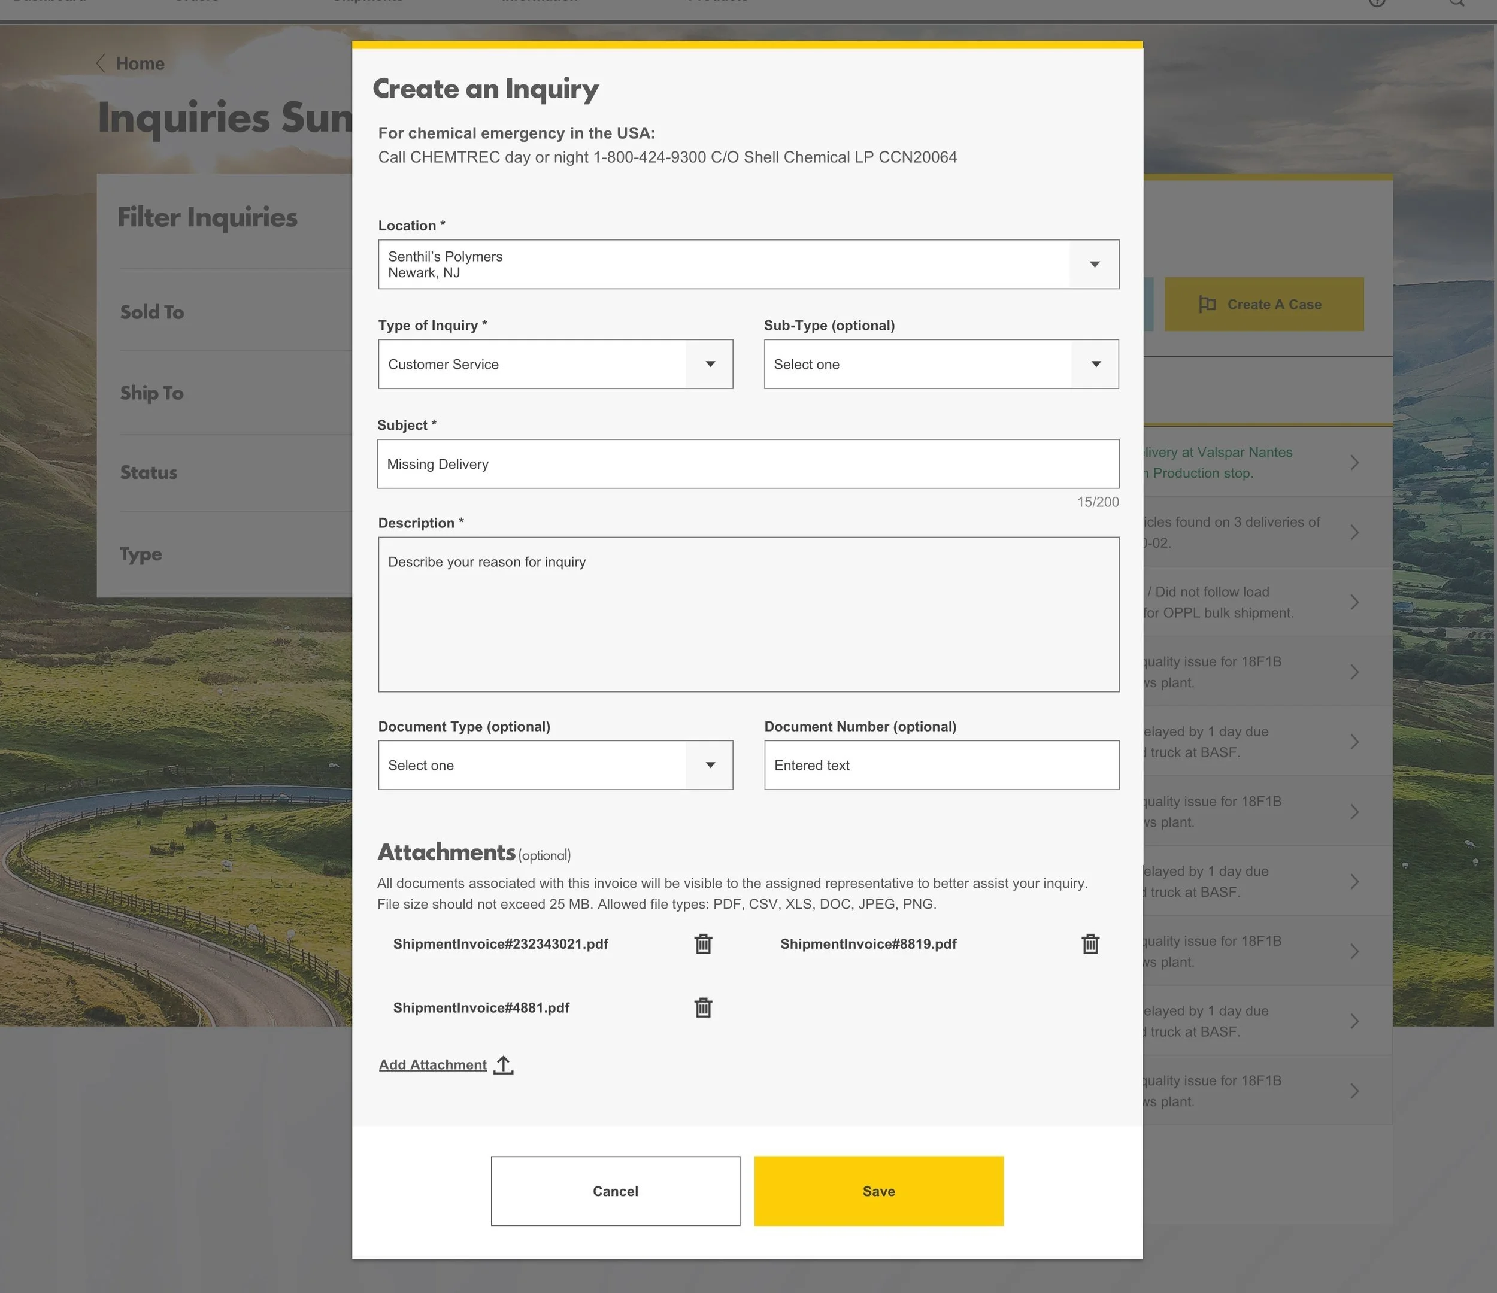
Task: Open the Location dropdown
Action: tap(748, 265)
